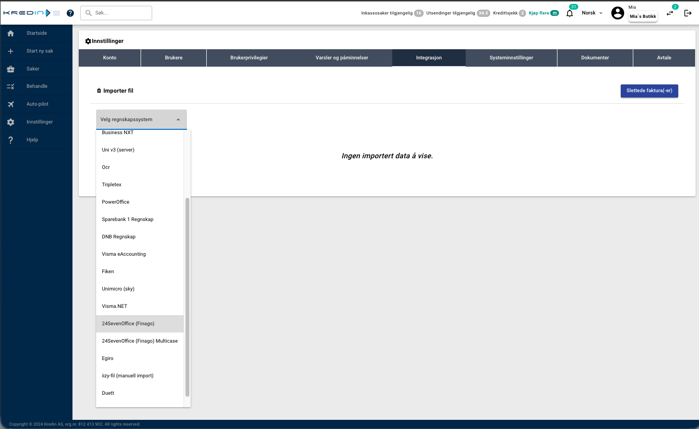This screenshot has height=429, width=699.
Task: Switch to the Dokumenter tab
Action: [x=595, y=58]
